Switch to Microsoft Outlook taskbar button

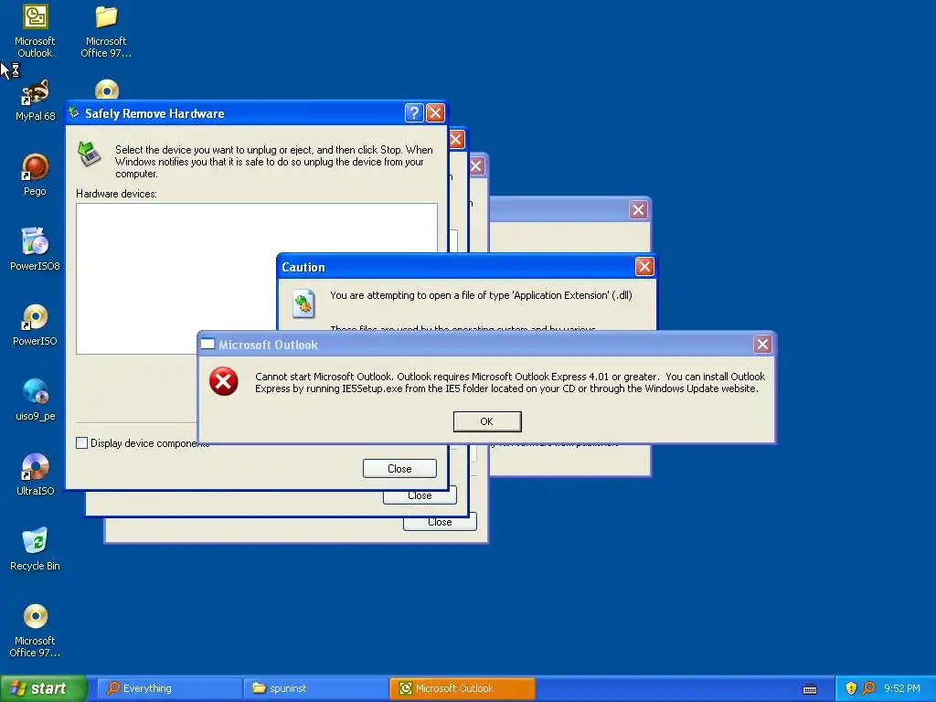click(x=463, y=688)
